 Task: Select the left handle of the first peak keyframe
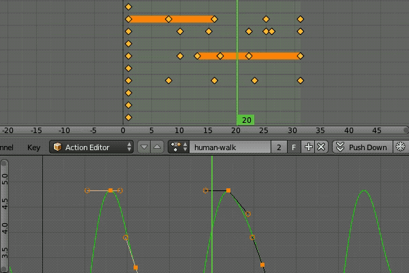(87, 190)
